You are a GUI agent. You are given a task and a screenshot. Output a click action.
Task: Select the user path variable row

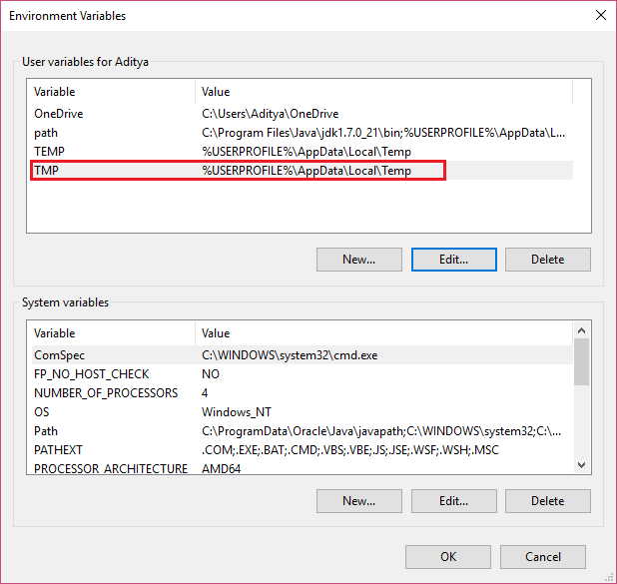coord(303,133)
